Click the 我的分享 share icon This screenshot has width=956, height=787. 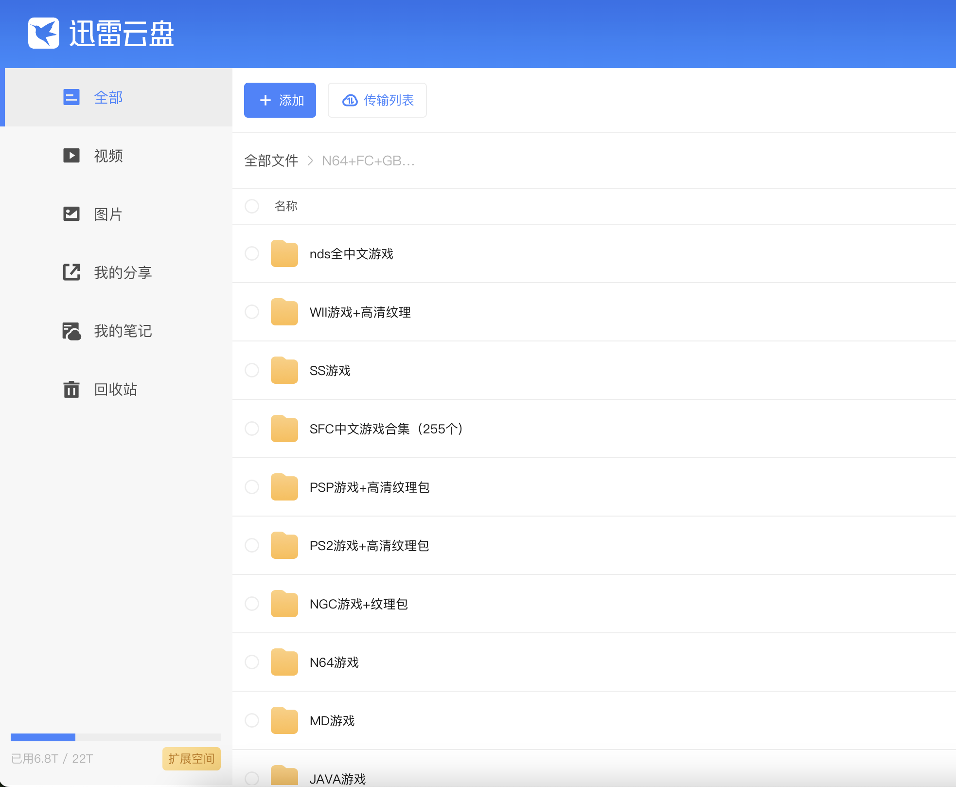click(71, 272)
